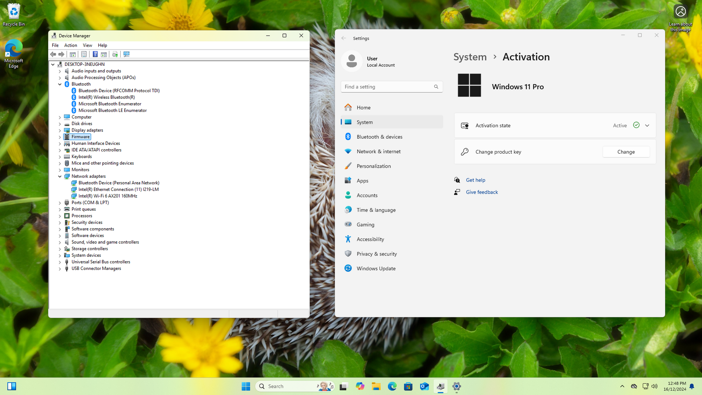702x395 pixels.
Task: Click the taskbar Search box
Action: 295,386
